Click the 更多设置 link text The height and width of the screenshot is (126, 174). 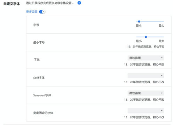pos(32,12)
